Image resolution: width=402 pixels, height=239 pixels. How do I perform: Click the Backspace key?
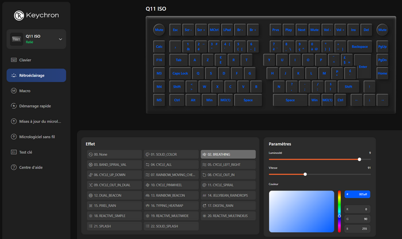point(360,46)
